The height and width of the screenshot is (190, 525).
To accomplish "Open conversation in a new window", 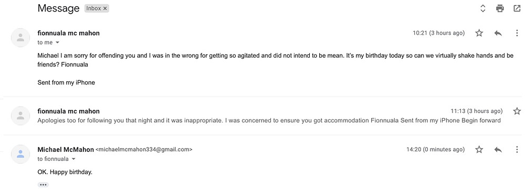I will pyautogui.click(x=517, y=8).
